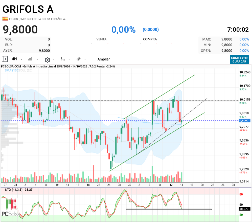The height and width of the screenshot is (222, 252).
Task: Click the OPEN value 9,8000
Action: (x=227, y=51)
